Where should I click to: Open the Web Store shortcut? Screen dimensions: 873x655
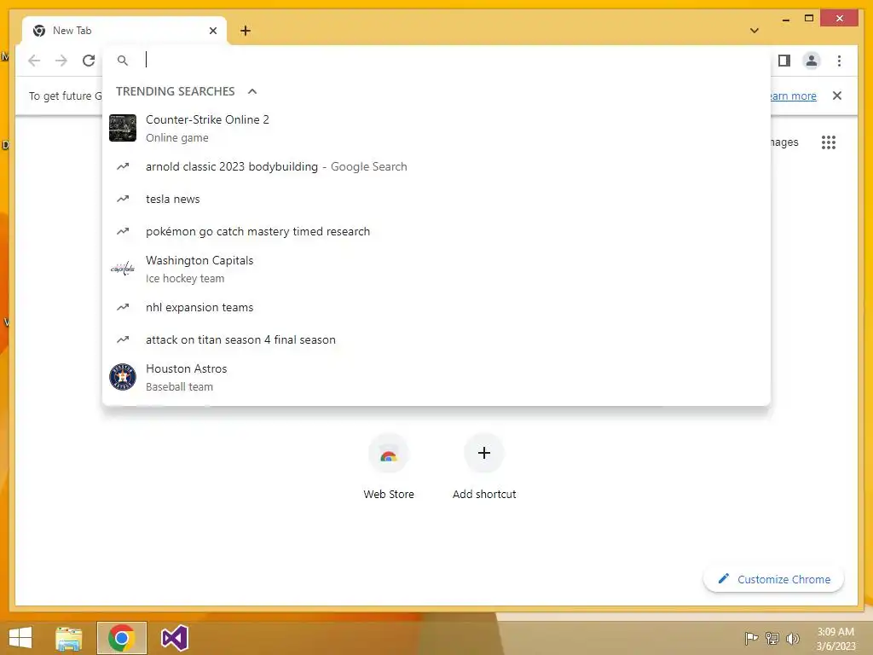(x=389, y=467)
